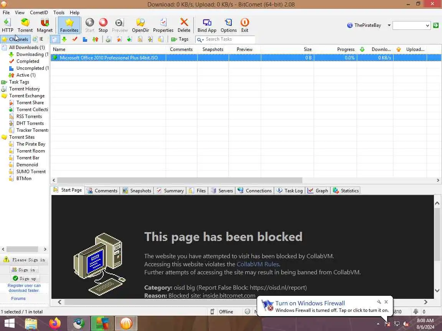Image resolution: width=442 pixels, height=331 pixels.
Task: Open task Properties from the toolbar
Action: [x=163, y=25]
